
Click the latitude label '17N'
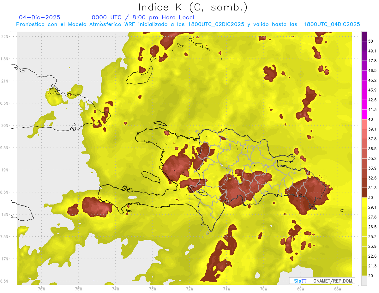[5, 259]
